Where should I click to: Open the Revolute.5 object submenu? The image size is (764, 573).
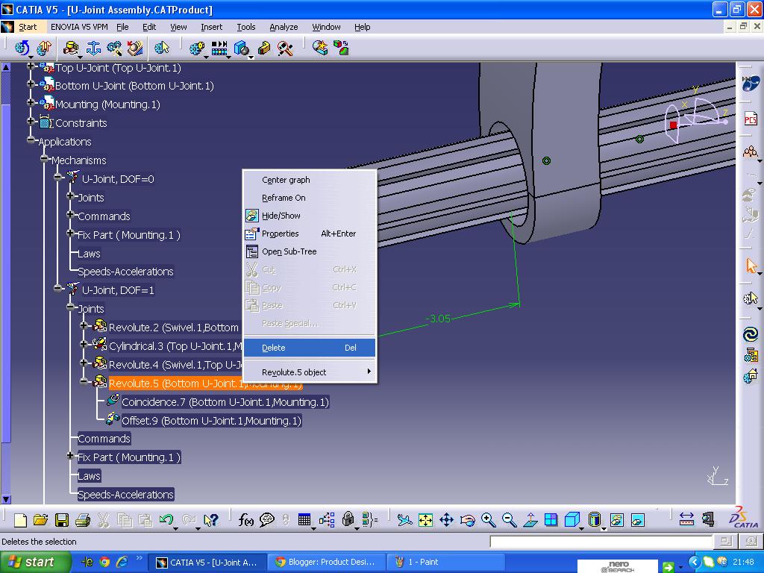(x=310, y=372)
